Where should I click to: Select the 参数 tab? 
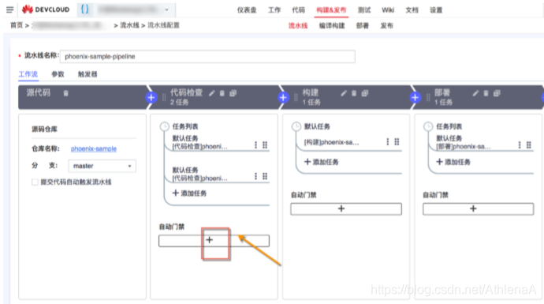(x=58, y=74)
